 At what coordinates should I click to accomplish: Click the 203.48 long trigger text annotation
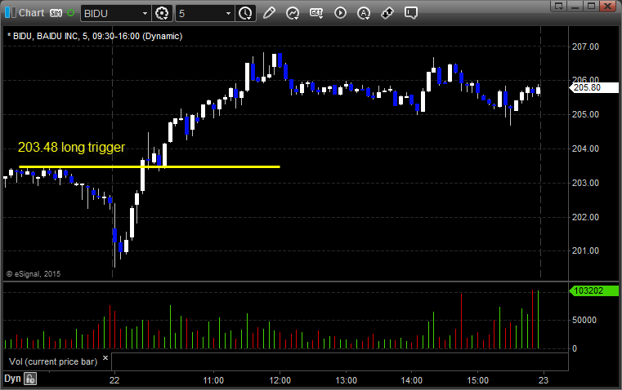click(x=71, y=148)
